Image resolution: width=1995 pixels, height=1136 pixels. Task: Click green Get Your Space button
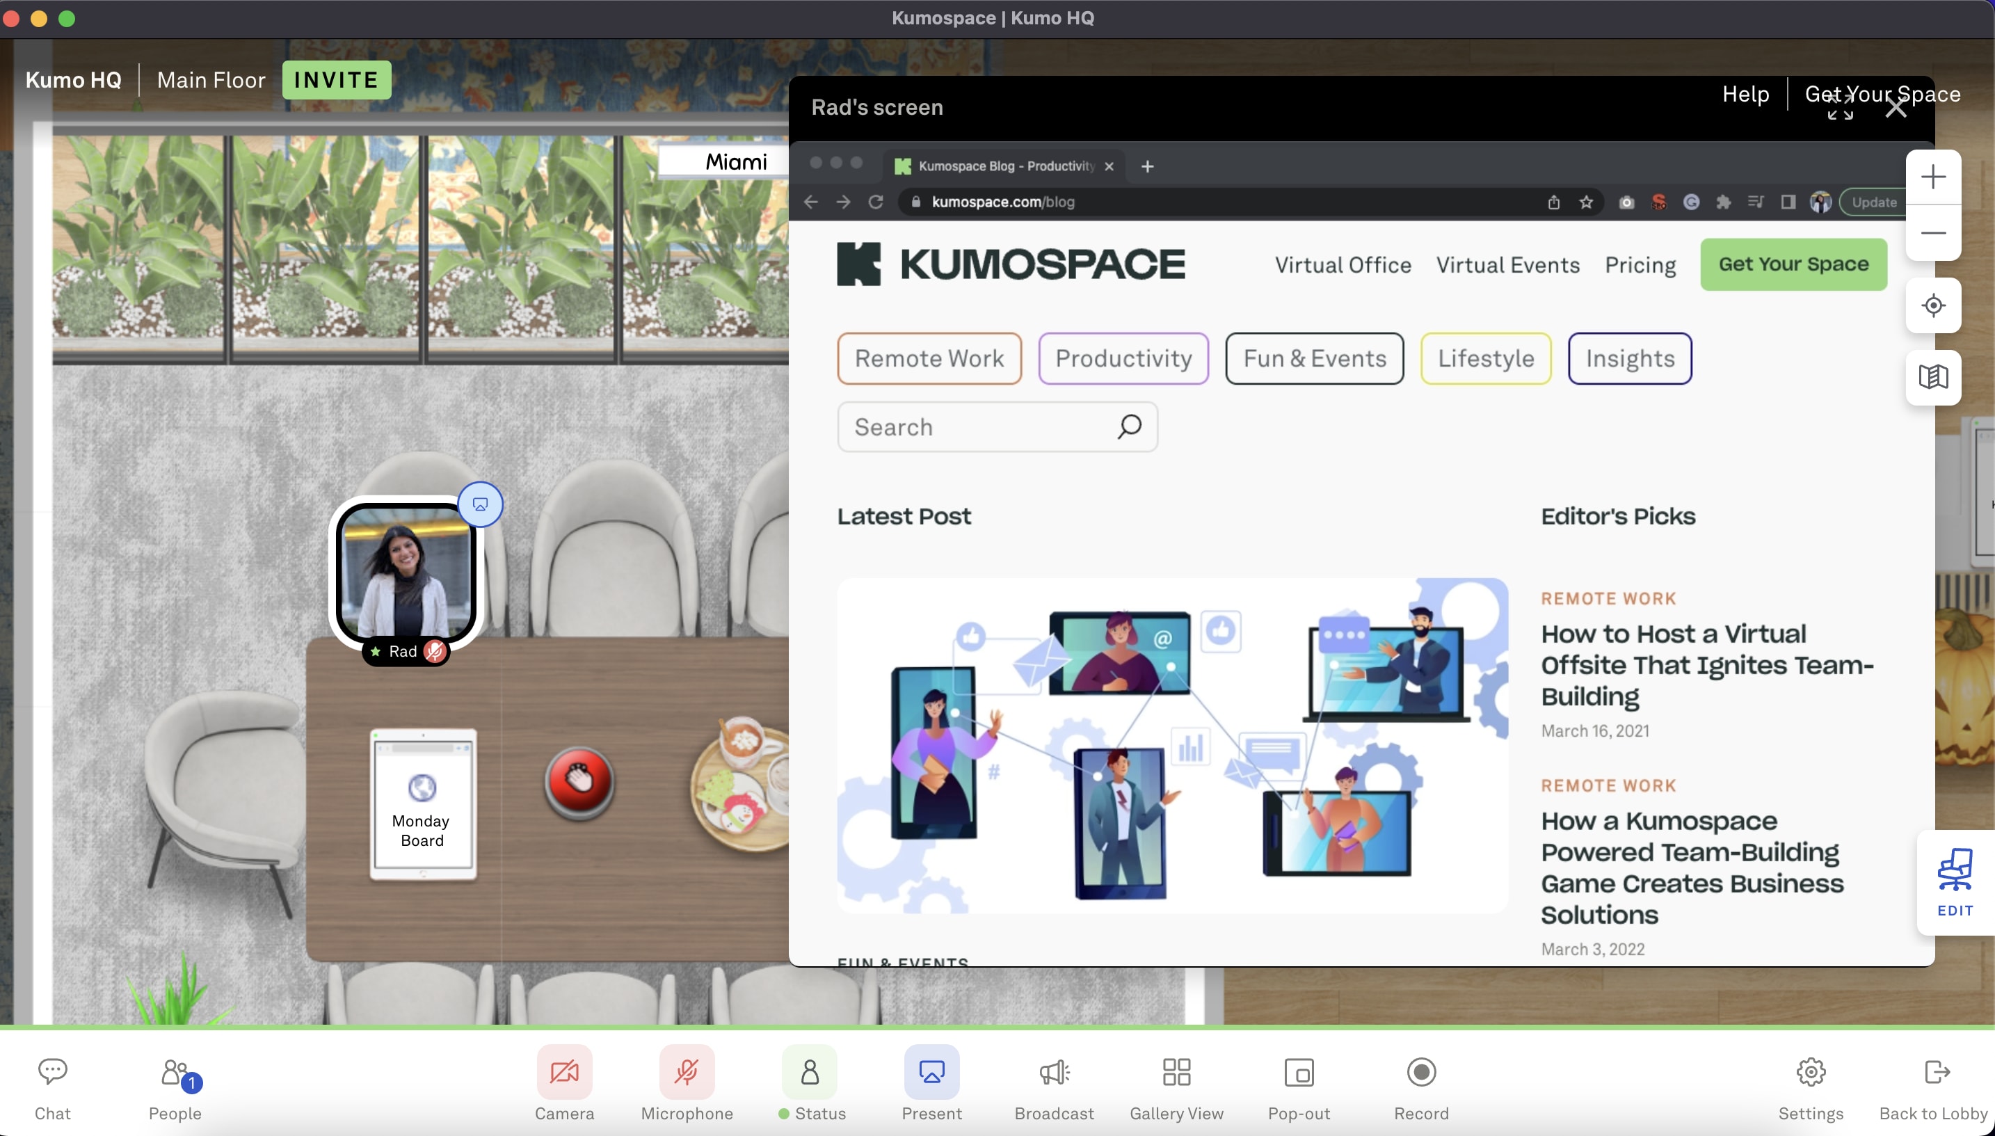click(1793, 264)
